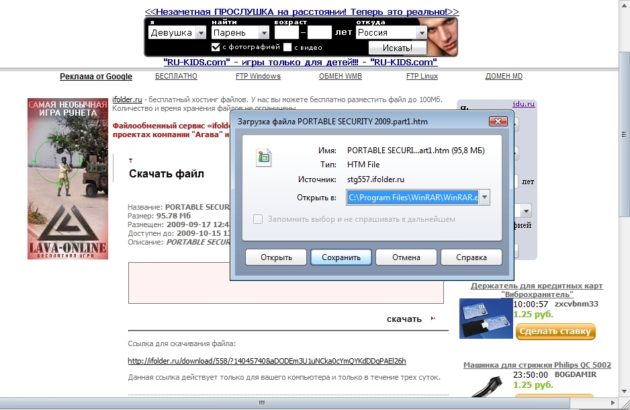
Task: Open 'Держатель для кредитных карт' auction link
Action: 537,290
